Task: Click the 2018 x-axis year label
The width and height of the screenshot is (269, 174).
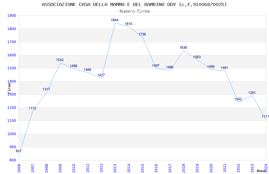Action: point(184,168)
